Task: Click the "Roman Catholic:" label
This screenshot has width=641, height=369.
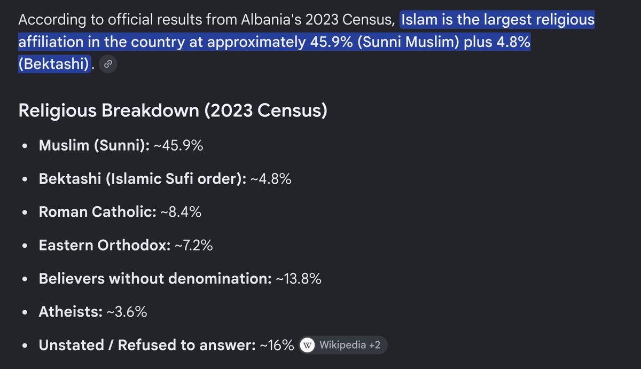Action: pos(97,212)
